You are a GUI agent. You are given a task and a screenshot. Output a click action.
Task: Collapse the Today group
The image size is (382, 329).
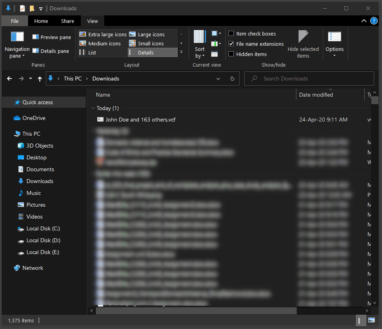pos(93,108)
